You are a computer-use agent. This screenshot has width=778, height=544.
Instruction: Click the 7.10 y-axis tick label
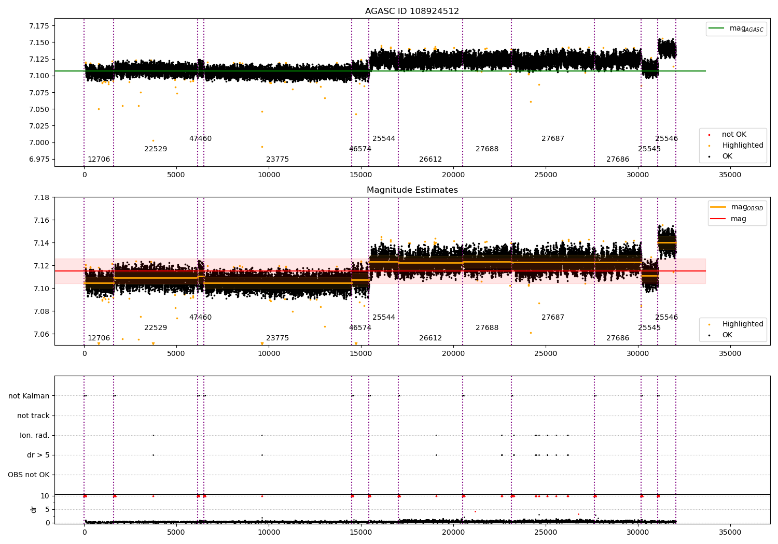pyautogui.click(x=41, y=289)
